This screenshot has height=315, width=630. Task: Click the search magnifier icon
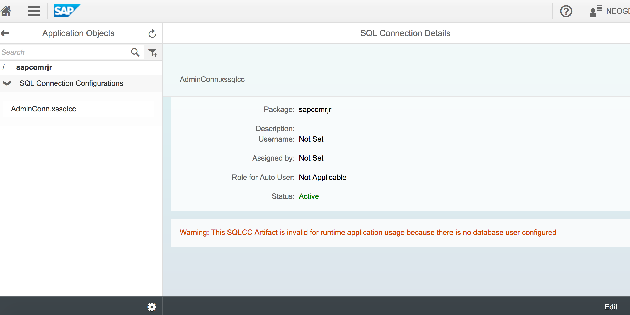coord(135,52)
